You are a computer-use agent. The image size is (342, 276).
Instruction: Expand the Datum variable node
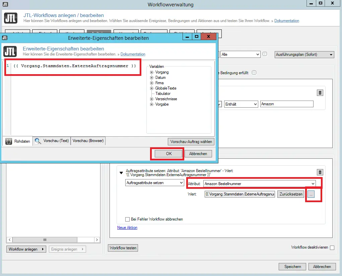[151, 78]
